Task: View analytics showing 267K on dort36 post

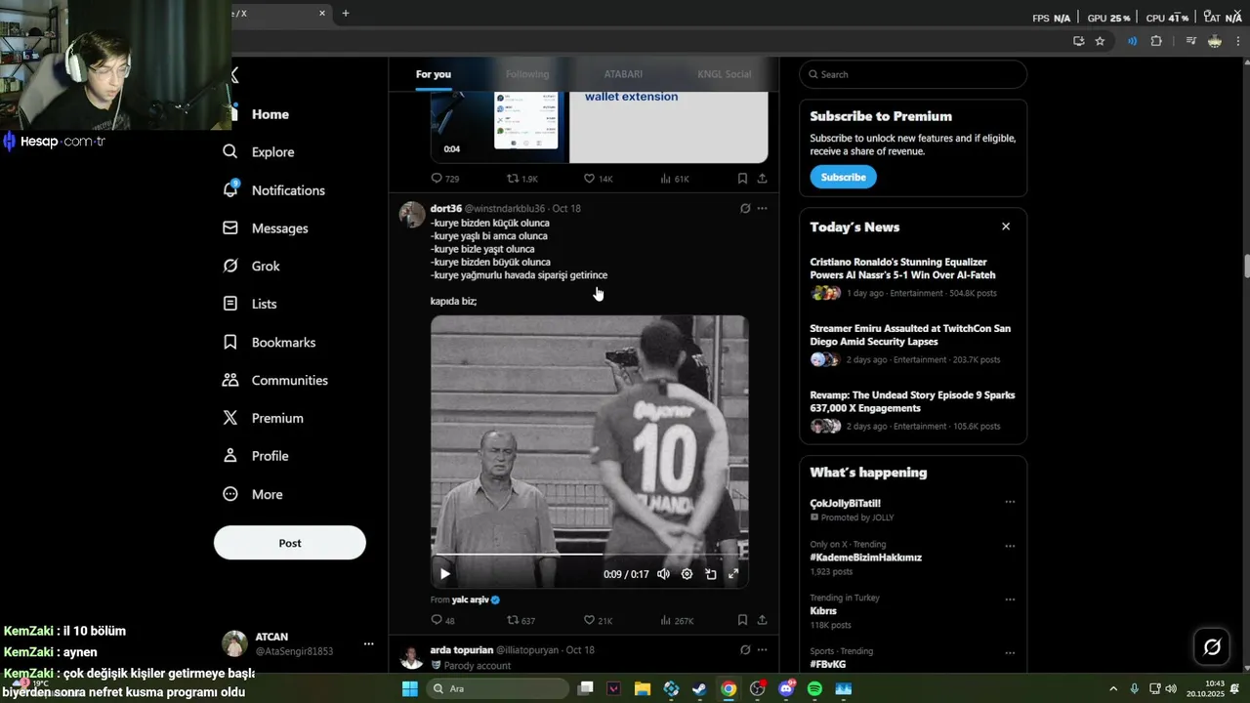Action: 677,620
